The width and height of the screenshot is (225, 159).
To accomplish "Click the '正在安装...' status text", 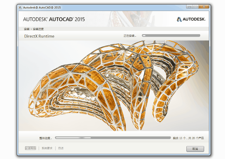I will pos(130,36).
